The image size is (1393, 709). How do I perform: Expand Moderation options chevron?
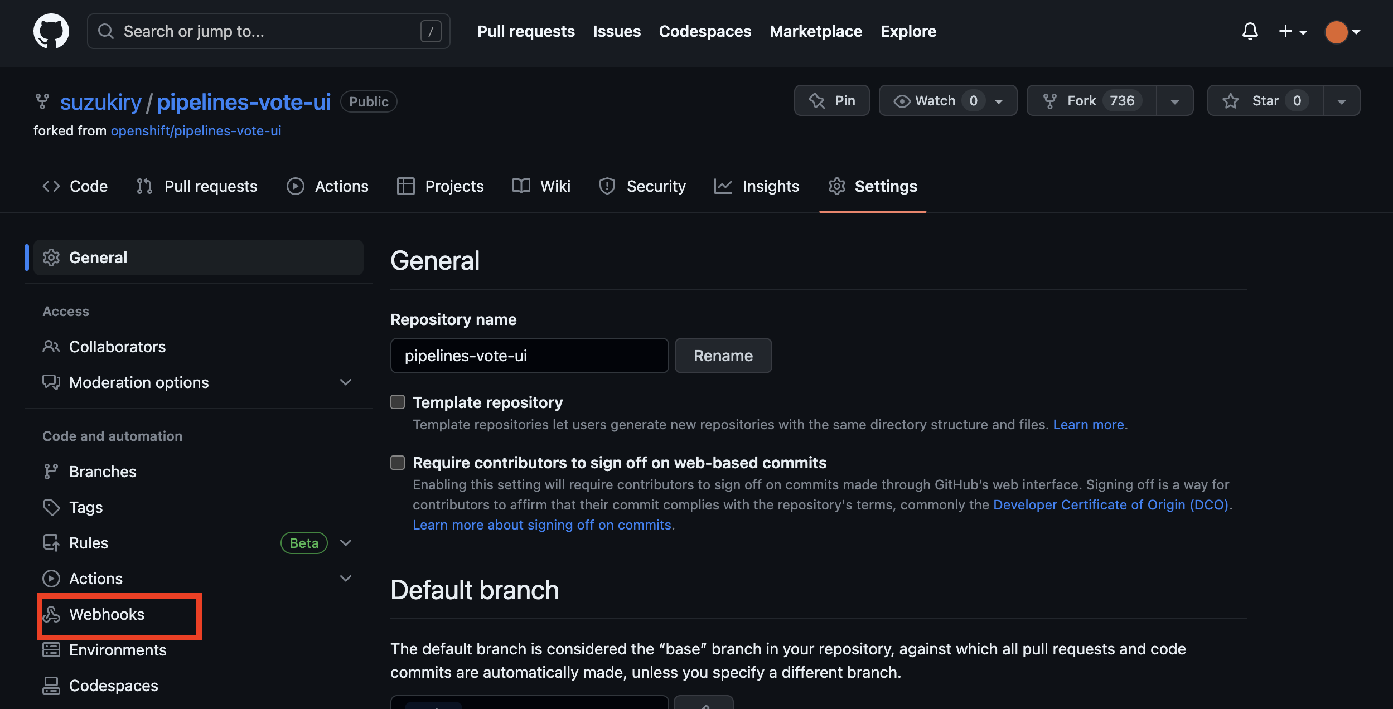click(x=346, y=382)
